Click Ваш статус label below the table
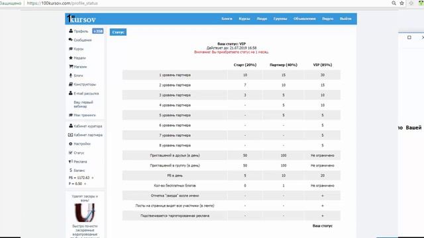 [x=323, y=226]
